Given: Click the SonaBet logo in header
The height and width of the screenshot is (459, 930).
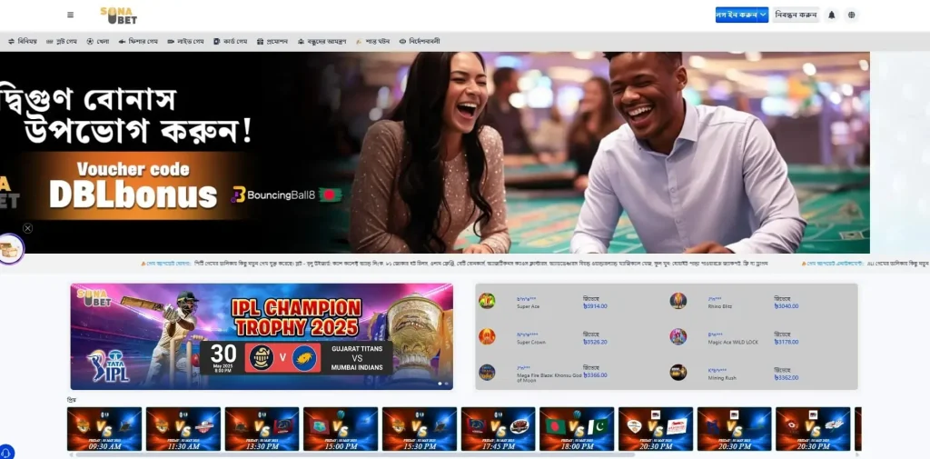Looking at the screenshot, I should pos(119,15).
